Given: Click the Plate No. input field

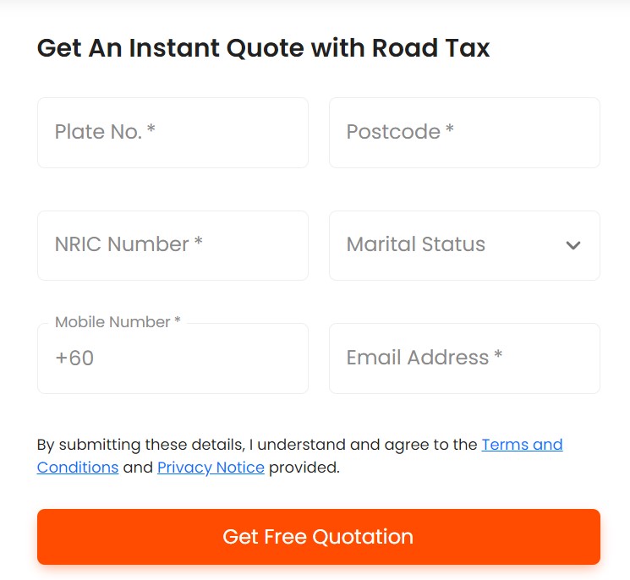Looking at the screenshot, I should [x=173, y=133].
